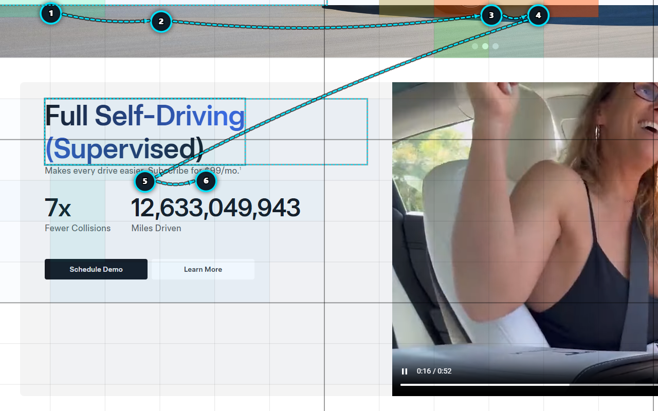658x411 pixels.
Task: Select the last carousel indicator dot
Action: coord(496,46)
